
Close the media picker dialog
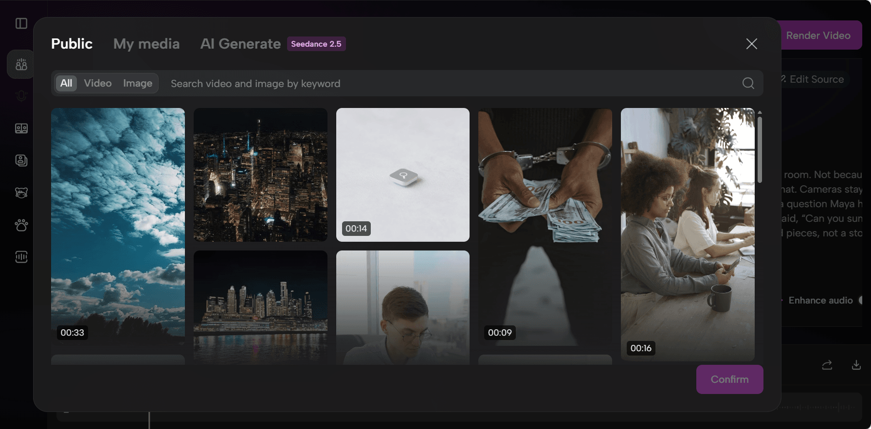(752, 44)
